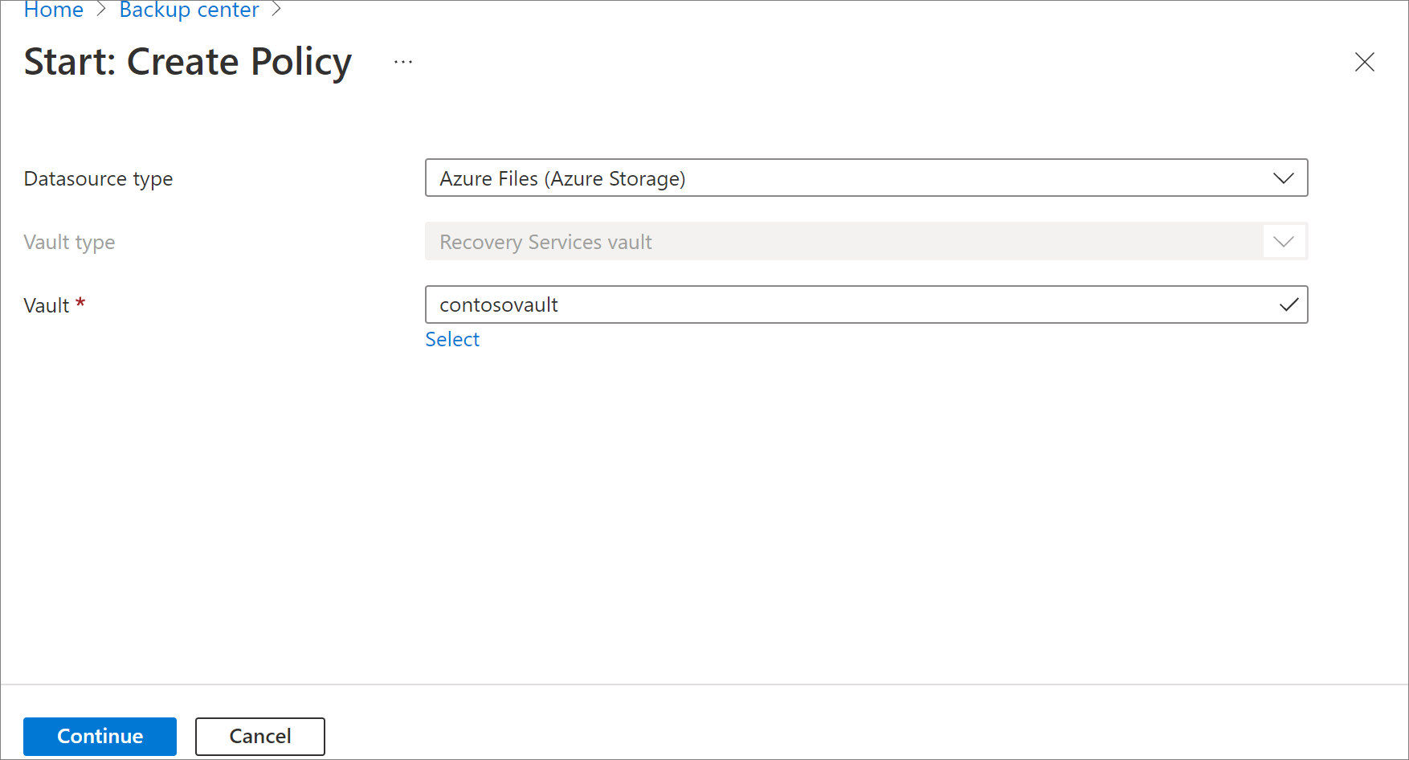Click the Select link under Vault
This screenshot has width=1409, height=760.
click(452, 340)
